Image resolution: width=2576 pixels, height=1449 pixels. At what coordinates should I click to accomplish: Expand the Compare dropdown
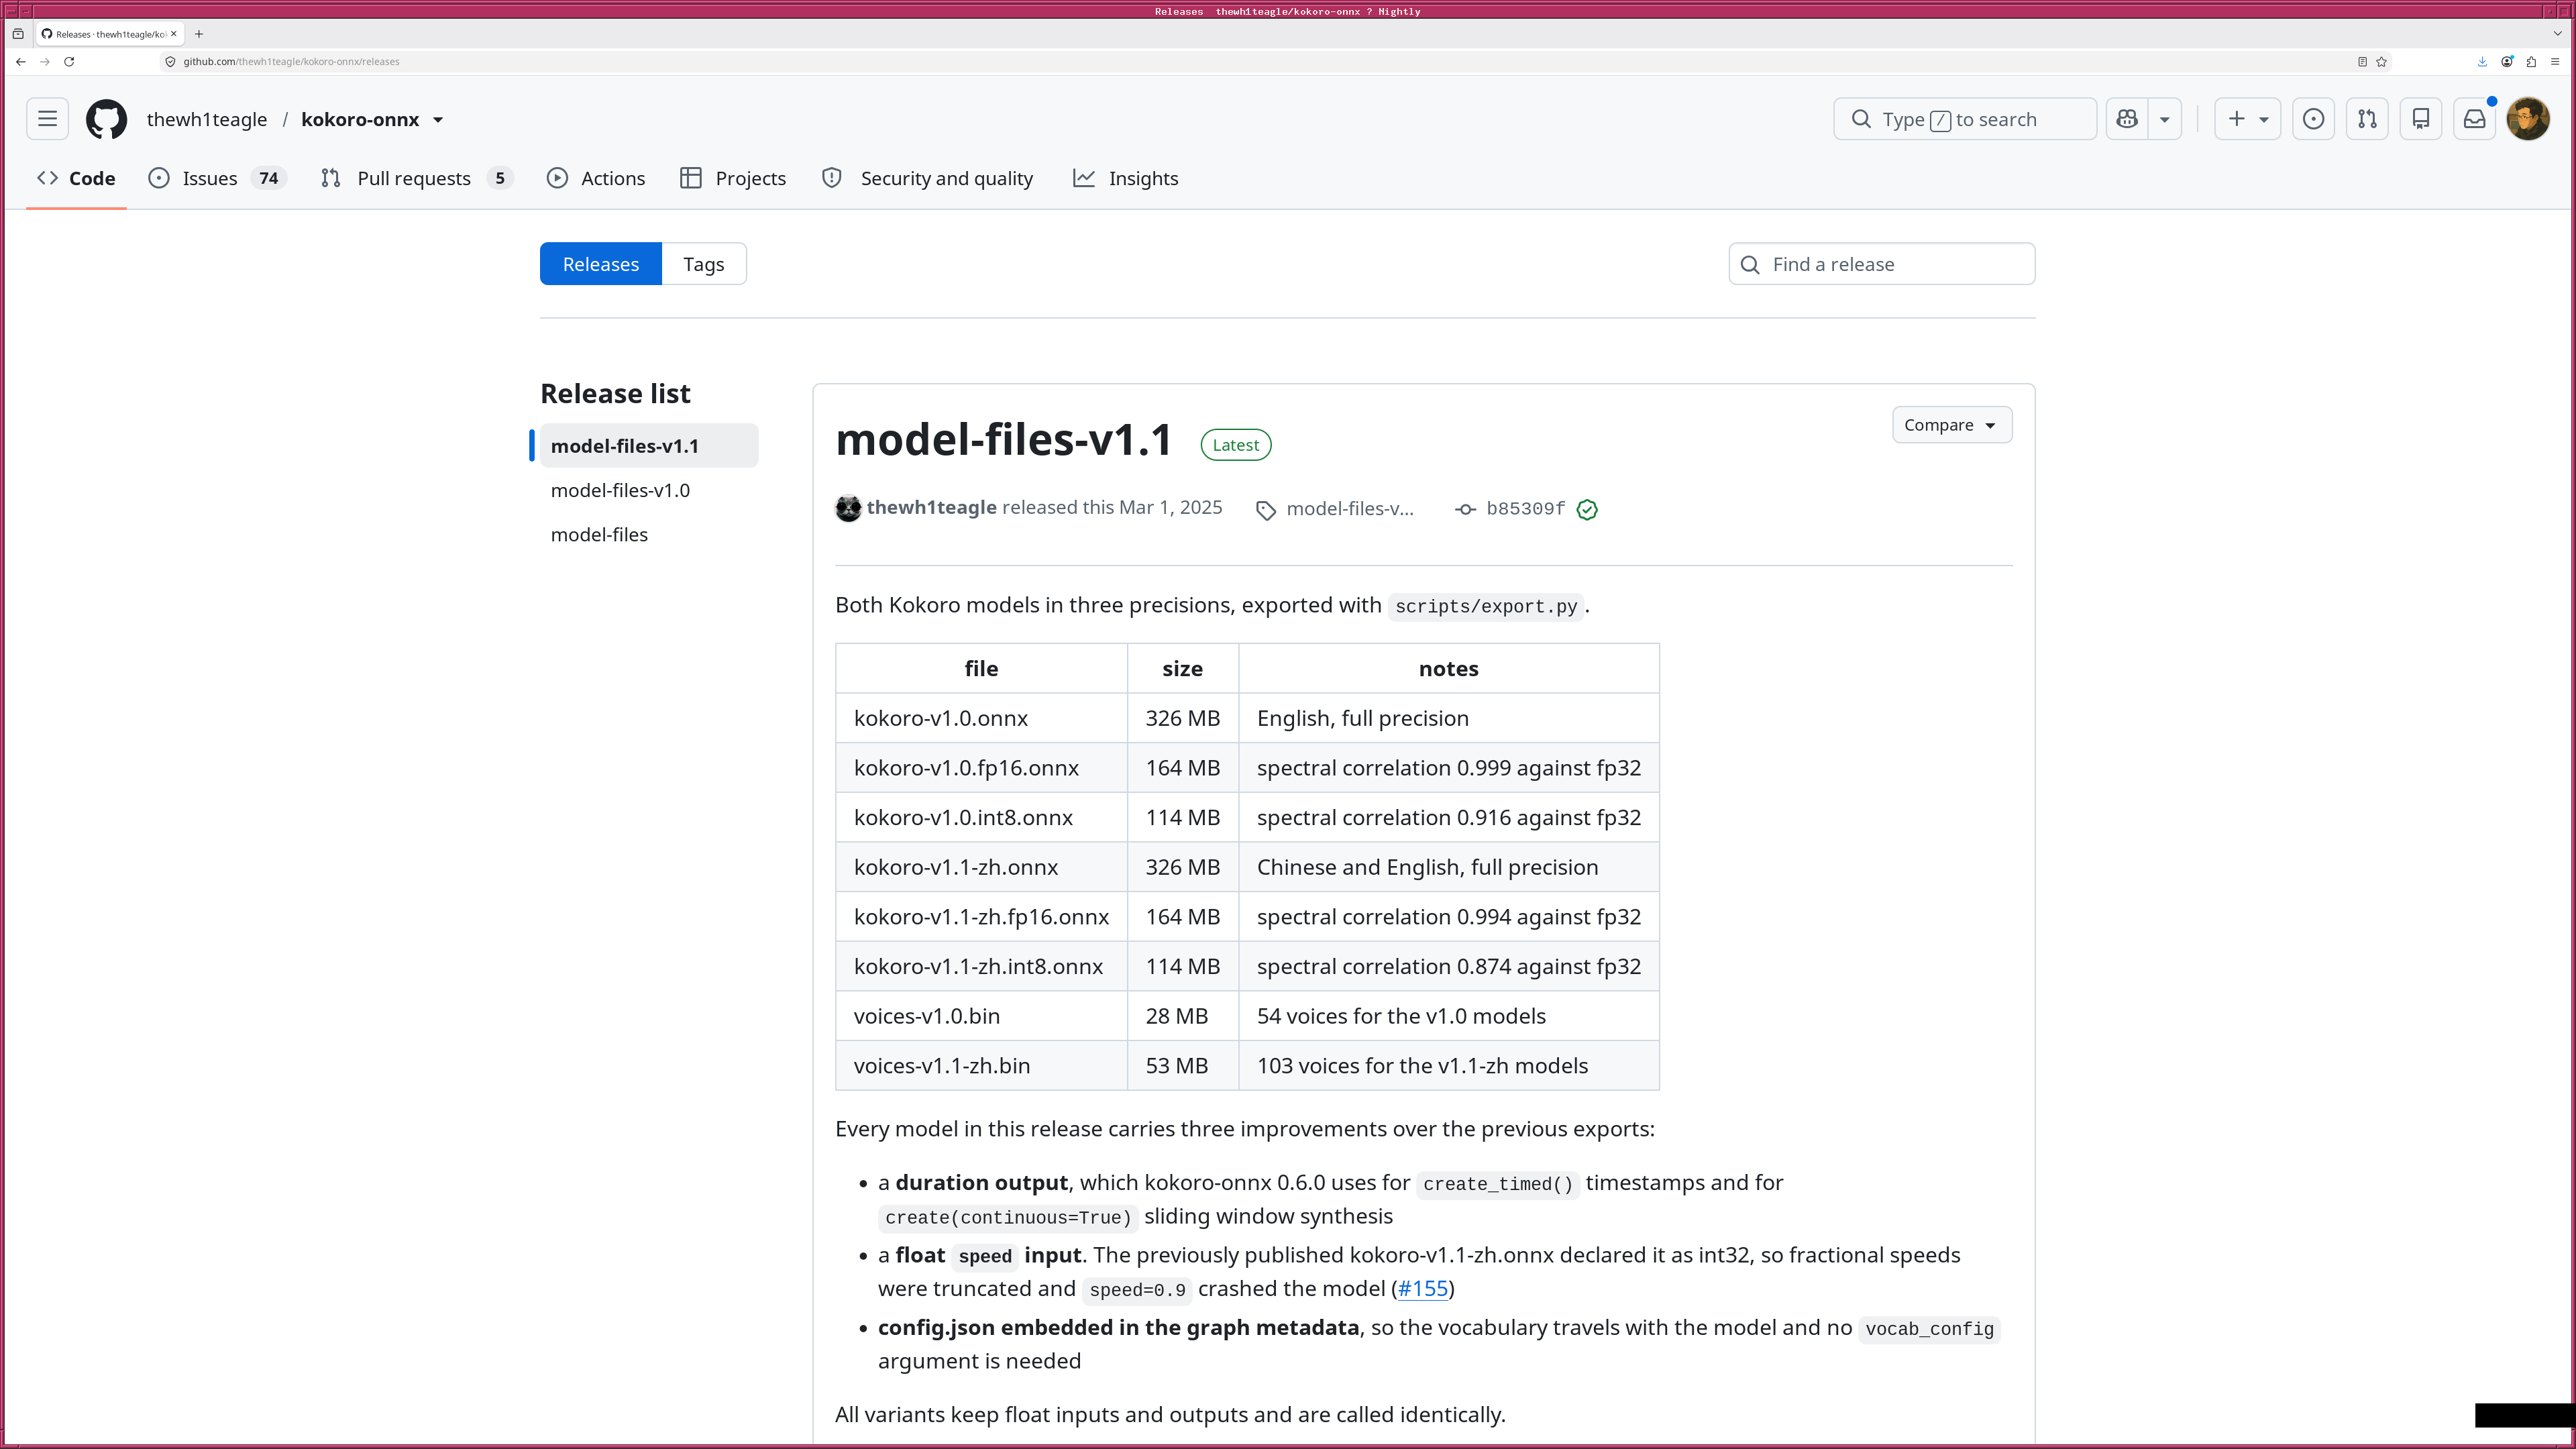pyautogui.click(x=1951, y=425)
